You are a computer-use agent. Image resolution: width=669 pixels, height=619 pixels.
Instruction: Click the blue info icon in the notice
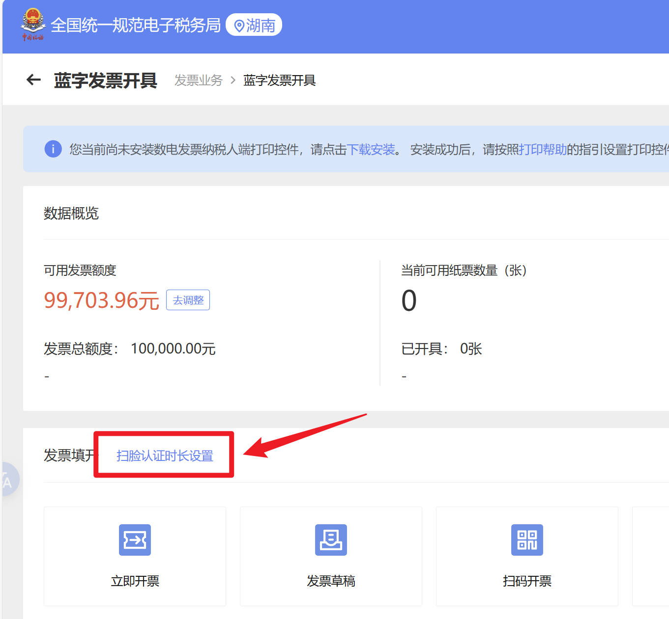tap(53, 149)
